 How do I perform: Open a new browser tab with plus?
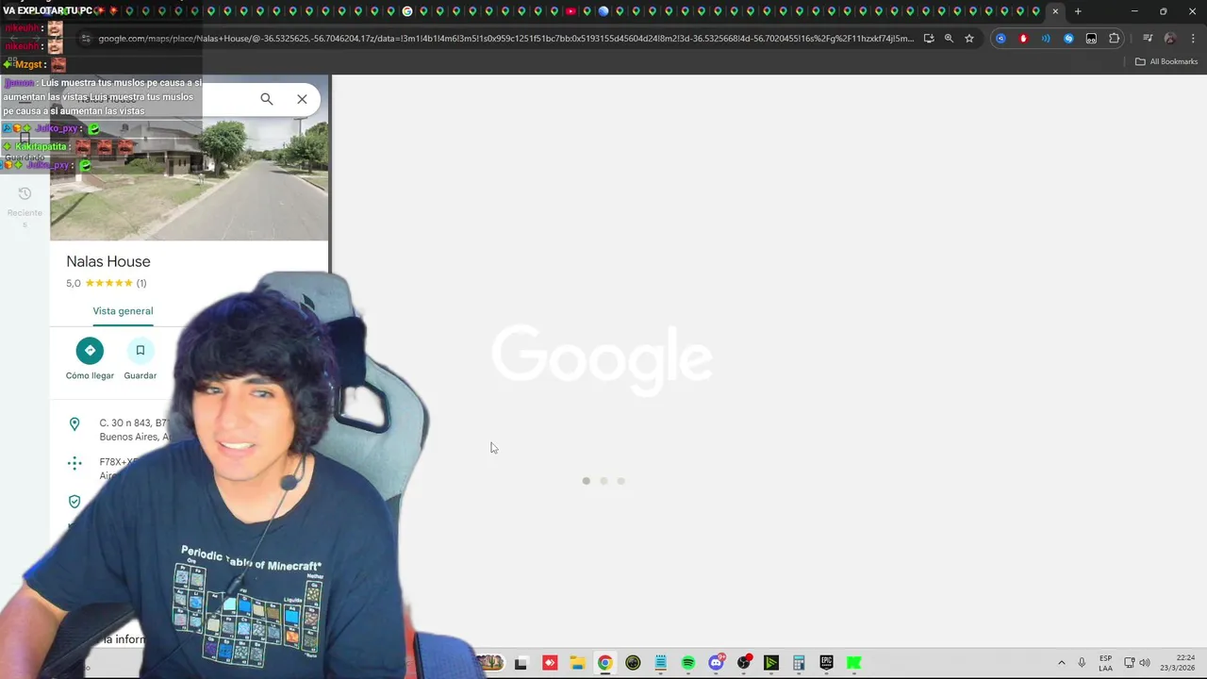[x=1078, y=11]
